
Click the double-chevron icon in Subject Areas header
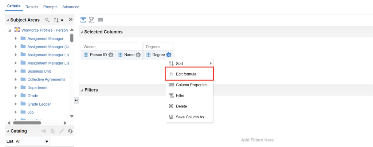71,20
